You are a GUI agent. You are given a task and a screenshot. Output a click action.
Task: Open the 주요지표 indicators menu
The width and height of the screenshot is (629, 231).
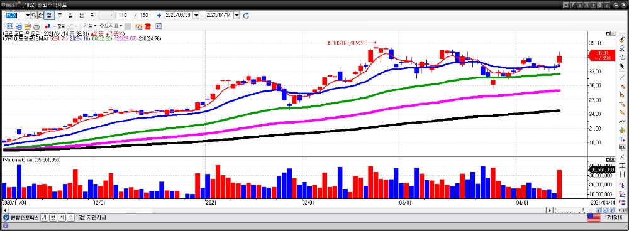[111, 26]
